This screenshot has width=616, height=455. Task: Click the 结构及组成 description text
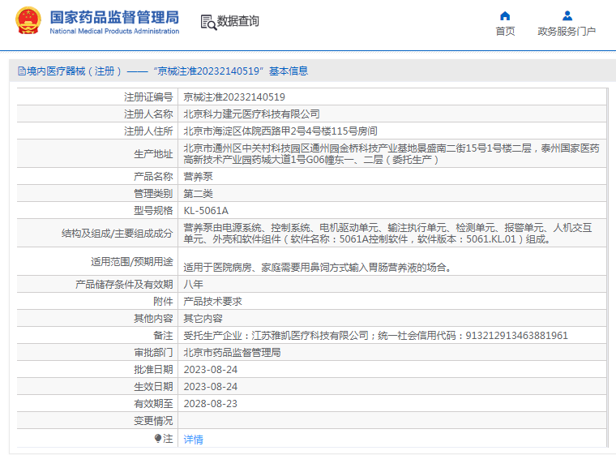pyautogui.click(x=387, y=234)
